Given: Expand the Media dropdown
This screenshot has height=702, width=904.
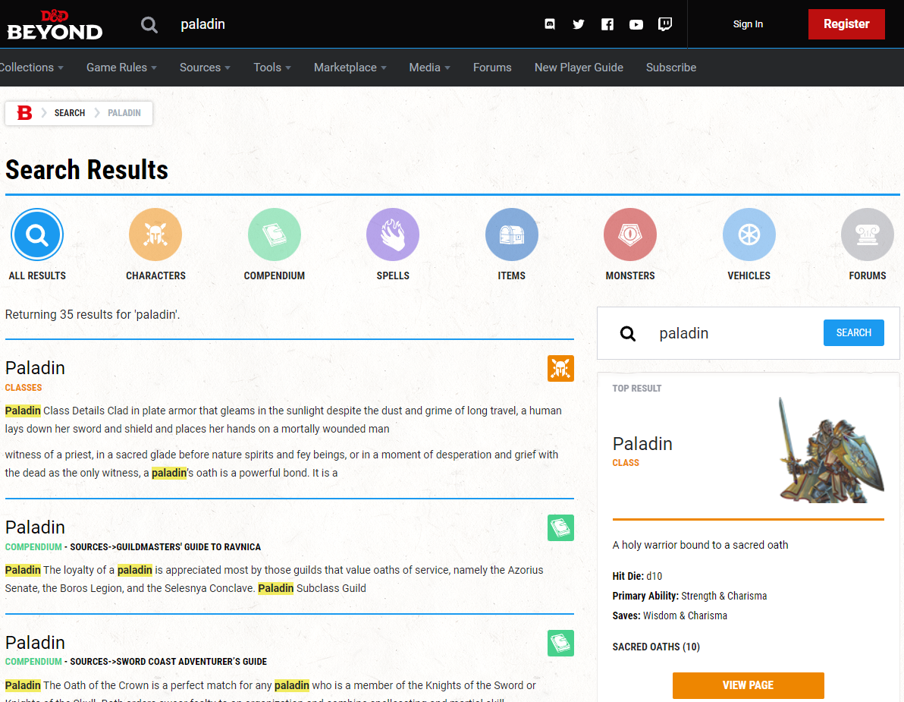Looking at the screenshot, I should [429, 68].
